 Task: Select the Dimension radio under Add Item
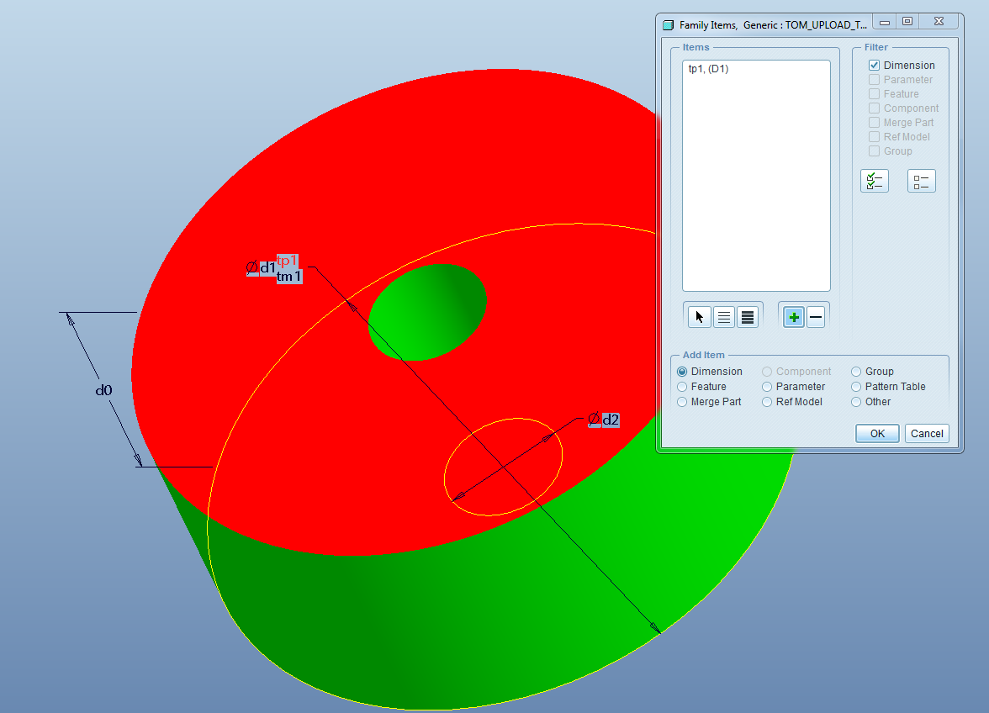click(x=682, y=372)
